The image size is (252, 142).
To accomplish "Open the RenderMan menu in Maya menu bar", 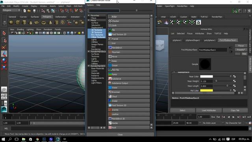I will tap(182, 6).
